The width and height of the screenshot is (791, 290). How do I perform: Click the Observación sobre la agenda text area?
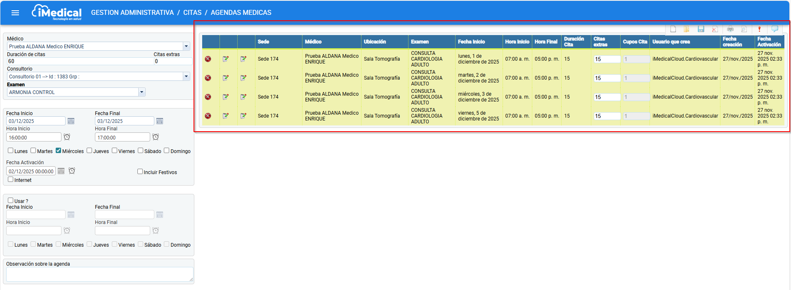[99, 274]
